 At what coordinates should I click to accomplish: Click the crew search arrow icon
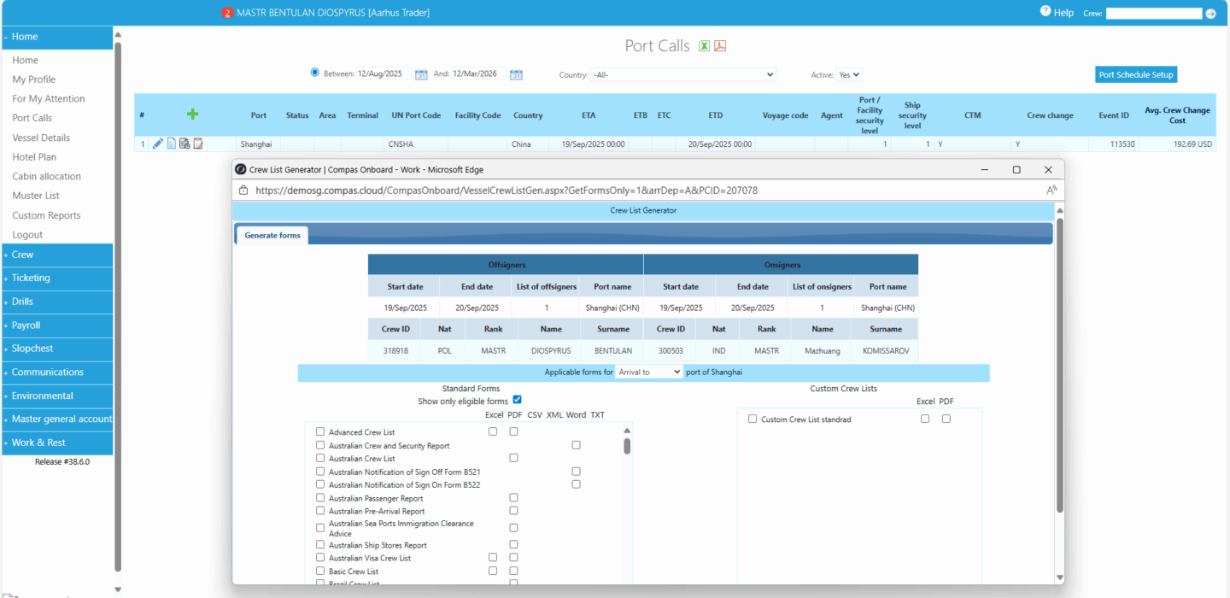tap(1210, 14)
